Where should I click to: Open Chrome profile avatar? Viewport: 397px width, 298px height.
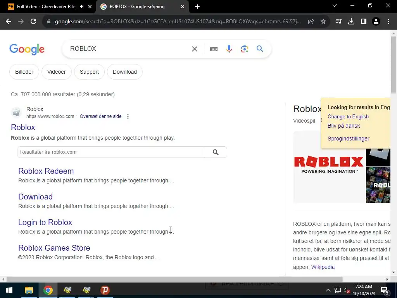coord(376,22)
